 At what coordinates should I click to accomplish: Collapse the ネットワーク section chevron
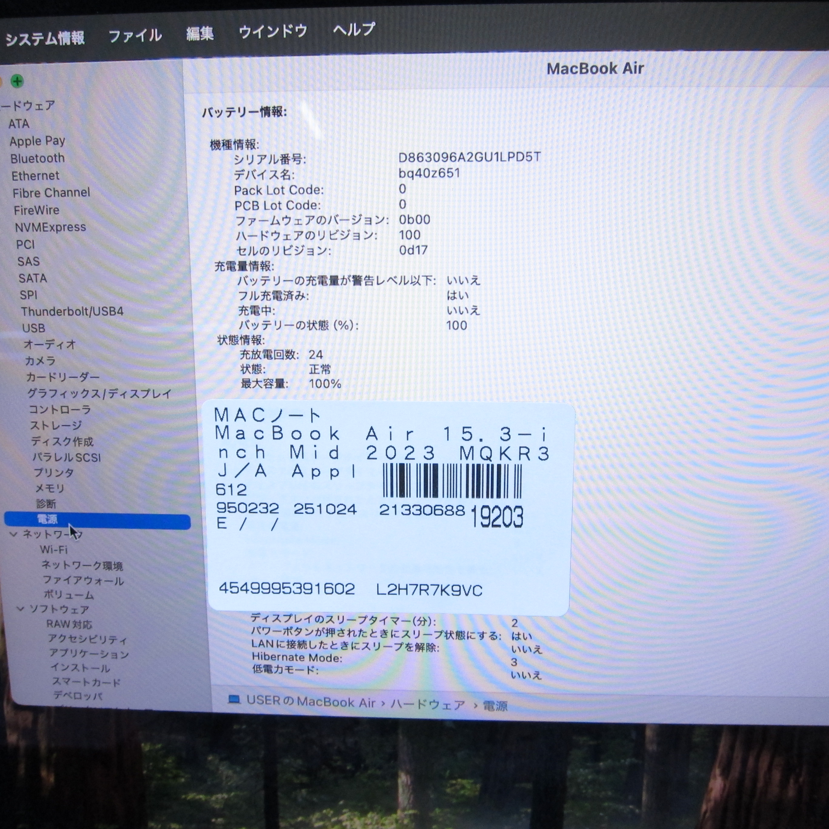pos(14,534)
